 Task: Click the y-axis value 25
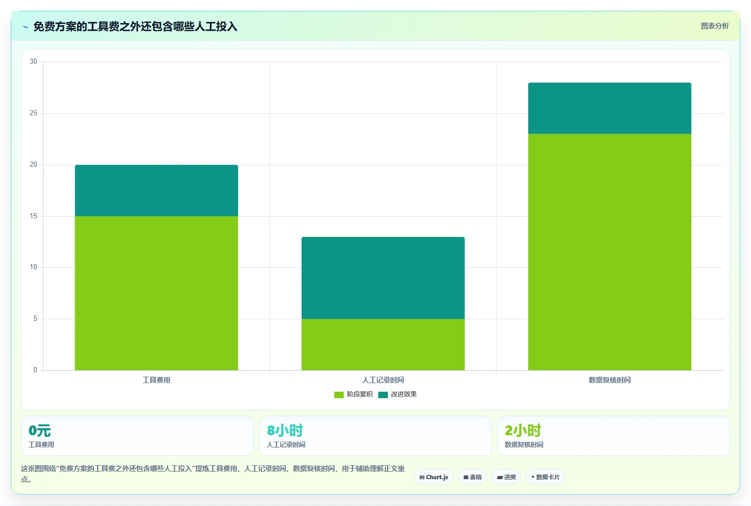point(33,113)
